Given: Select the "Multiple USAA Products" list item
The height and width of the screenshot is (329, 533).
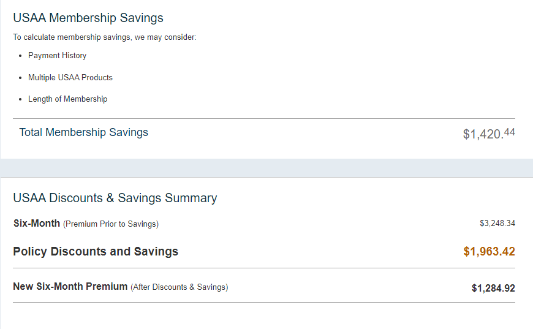Looking at the screenshot, I should tap(70, 78).
